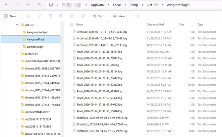Click file icon of Revit_2026-09-14_16-54-13_60812.log

click(74, 84)
